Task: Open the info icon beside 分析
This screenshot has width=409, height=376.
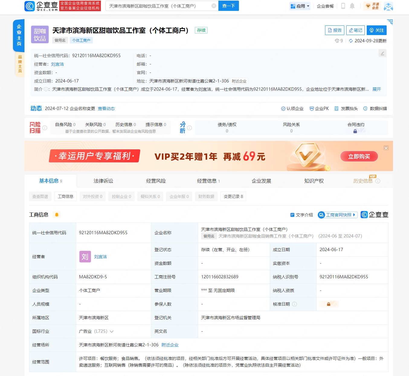Action: [189, 128]
